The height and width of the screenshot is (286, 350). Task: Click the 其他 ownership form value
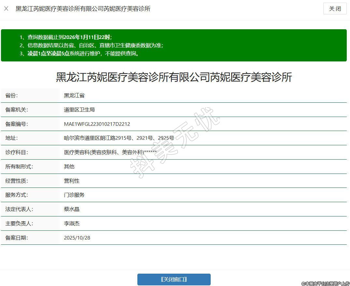[x=69, y=167]
